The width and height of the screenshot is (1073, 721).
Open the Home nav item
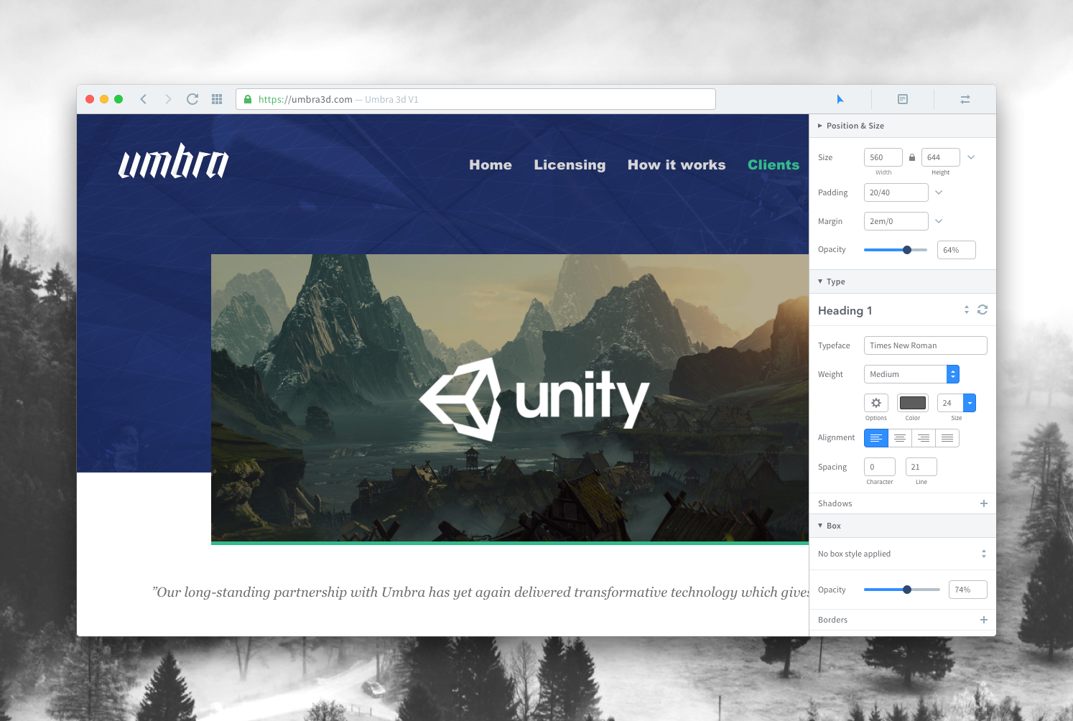point(491,164)
